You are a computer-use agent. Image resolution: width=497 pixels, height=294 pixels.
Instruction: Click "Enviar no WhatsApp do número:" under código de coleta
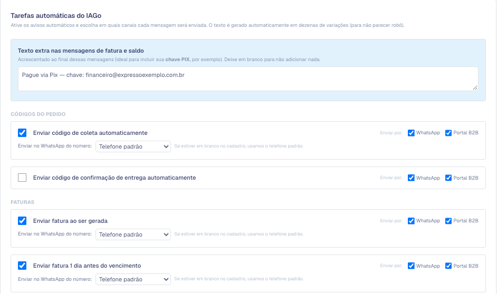pos(55,146)
